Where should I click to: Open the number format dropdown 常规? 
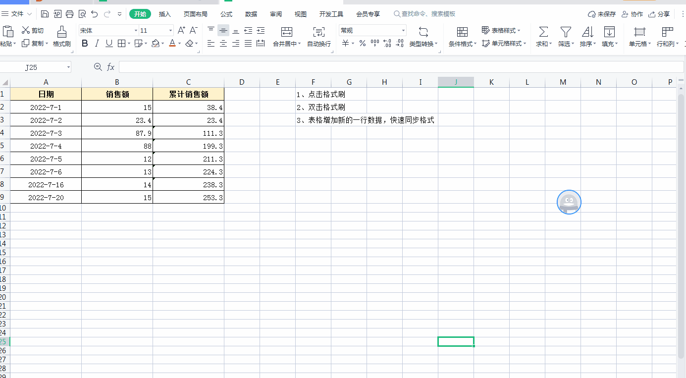coord(403,31)
